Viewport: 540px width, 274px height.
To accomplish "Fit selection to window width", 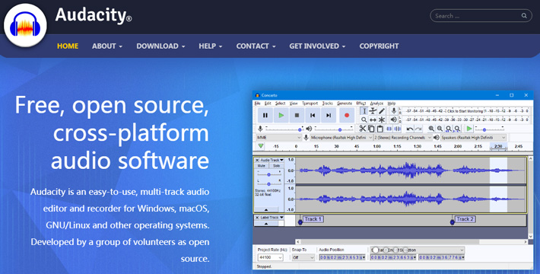I will [x=449, y=129].
